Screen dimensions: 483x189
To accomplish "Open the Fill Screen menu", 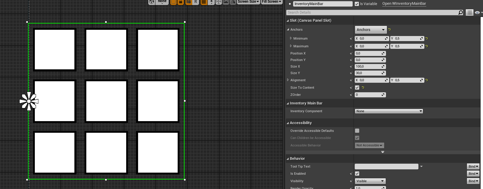I will point(271,2).
